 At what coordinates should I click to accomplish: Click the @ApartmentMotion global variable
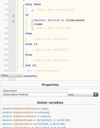coord(25,116)
